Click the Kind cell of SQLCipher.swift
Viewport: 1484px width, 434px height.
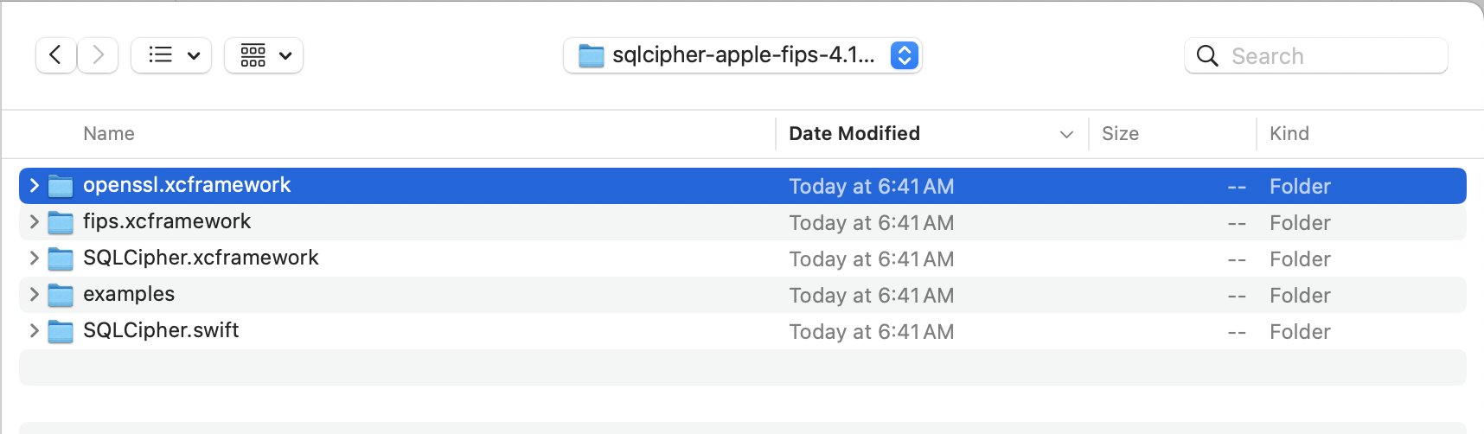tap(1300, 332)
